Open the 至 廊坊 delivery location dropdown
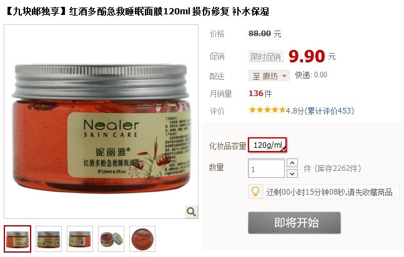The height and width of the screenshot is (257, 404). (x=269, y=75)
